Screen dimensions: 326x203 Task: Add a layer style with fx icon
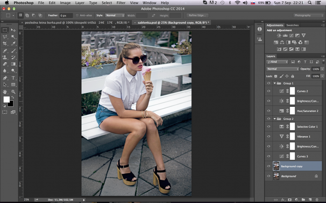click(x=283, y=200)
